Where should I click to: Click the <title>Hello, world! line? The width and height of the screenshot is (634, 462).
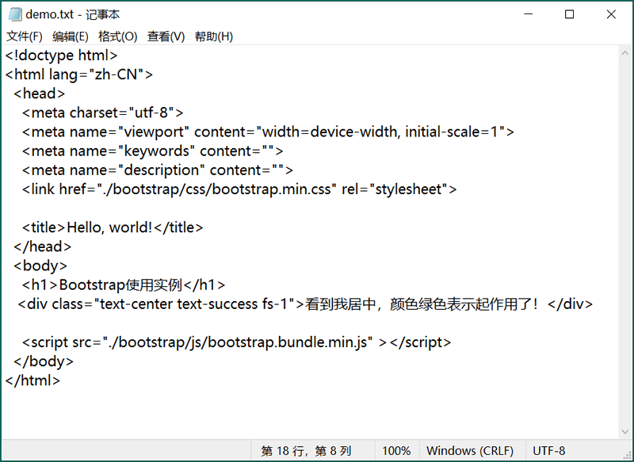[x=113, y=227]
